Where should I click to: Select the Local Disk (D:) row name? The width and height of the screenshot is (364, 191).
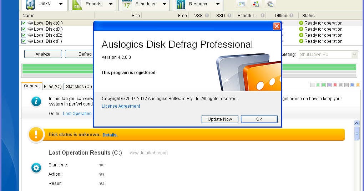coord(48,29)
